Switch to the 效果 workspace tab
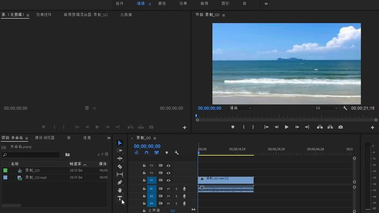Image resolution: width=379 pixels, height=213 pixels. coord(183,4)
